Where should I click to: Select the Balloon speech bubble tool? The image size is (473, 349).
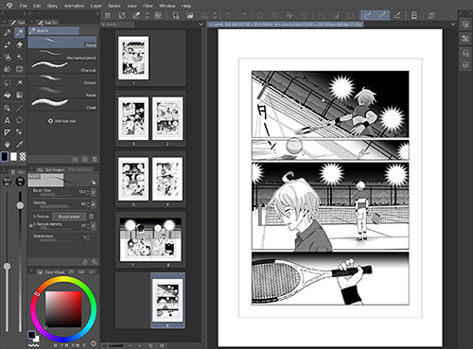19,120
